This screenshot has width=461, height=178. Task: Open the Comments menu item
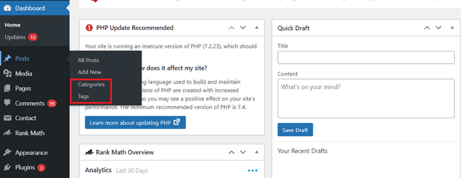35,103
